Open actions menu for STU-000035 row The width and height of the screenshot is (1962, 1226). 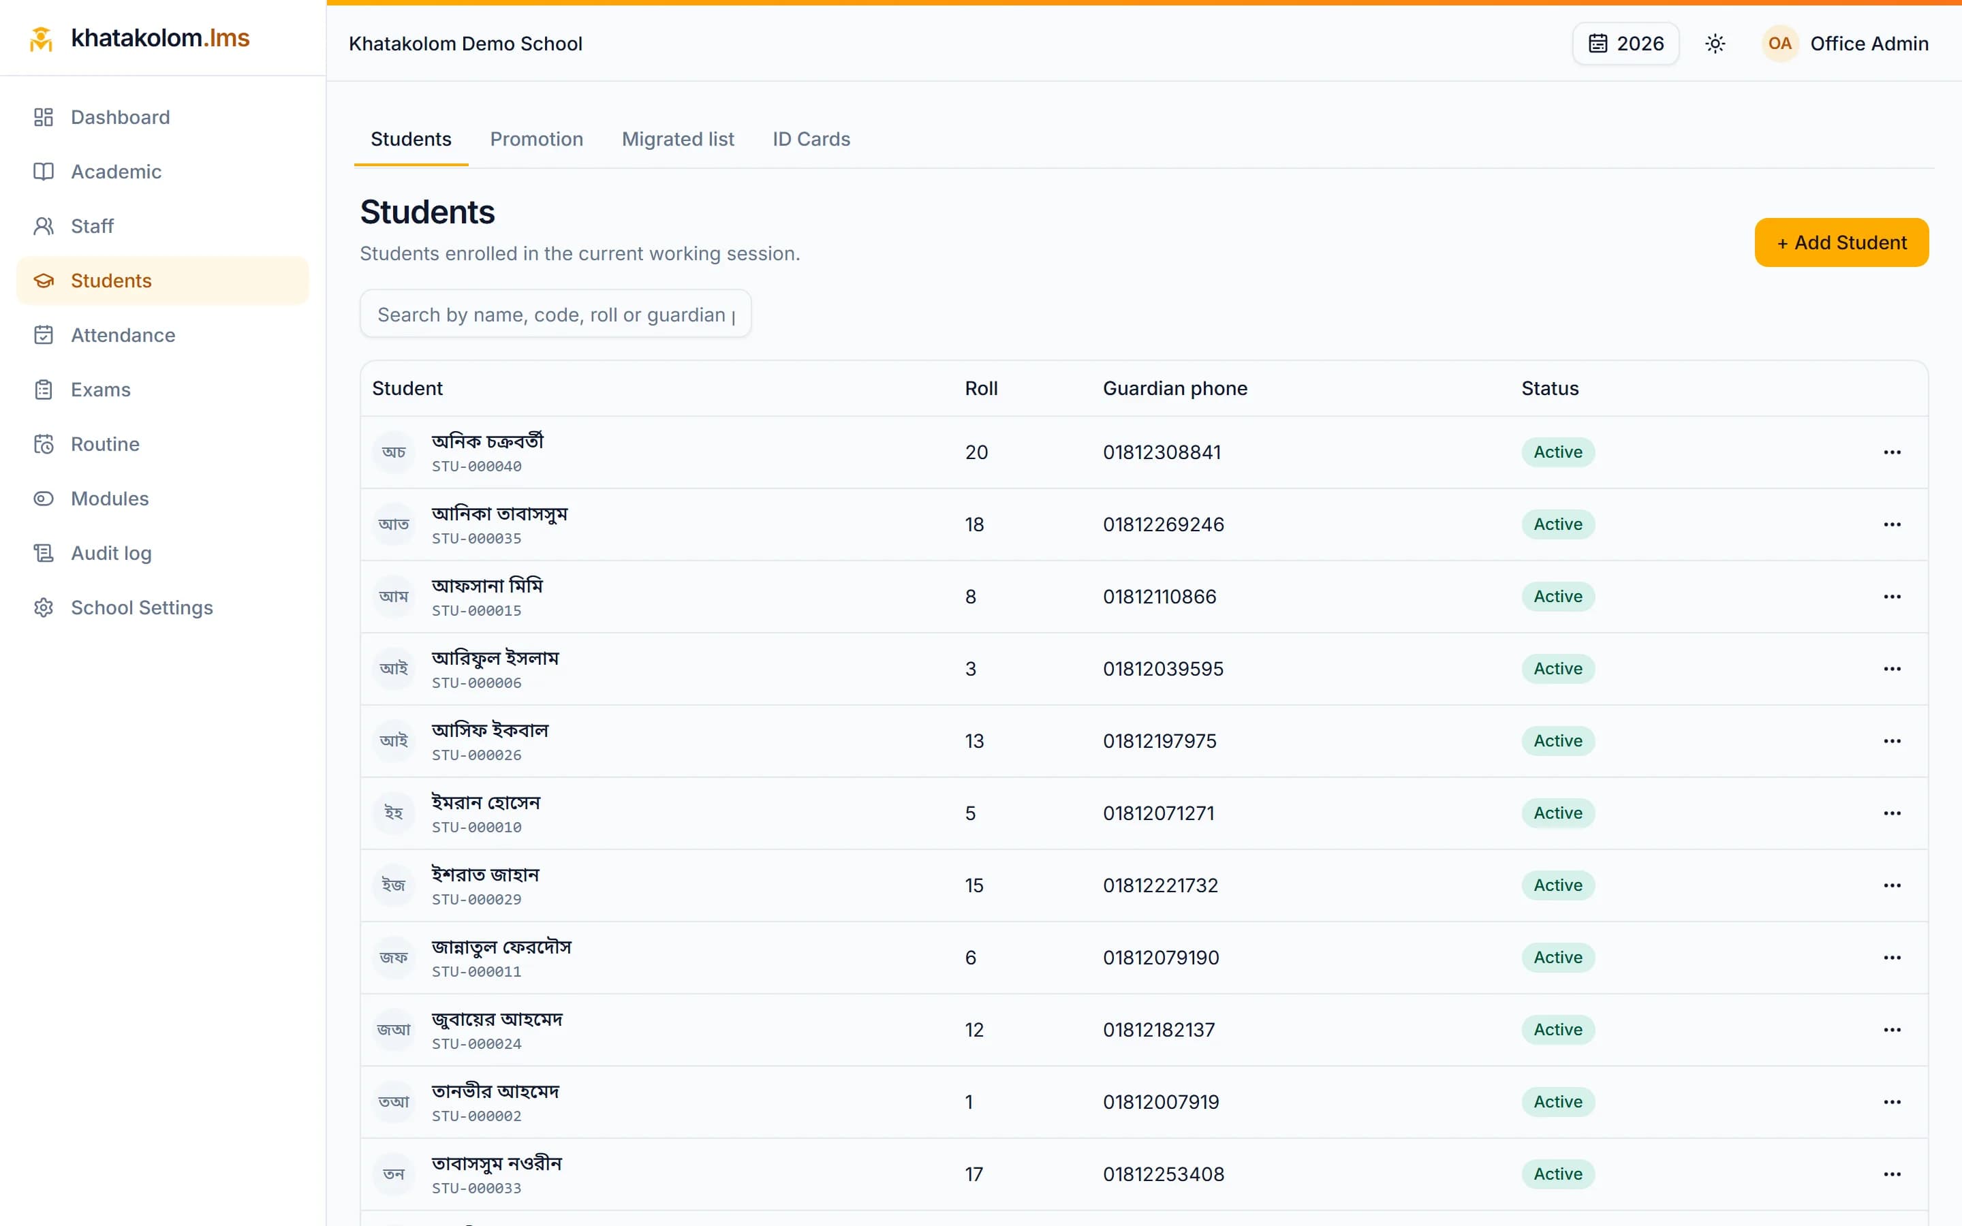[1891, 524]
